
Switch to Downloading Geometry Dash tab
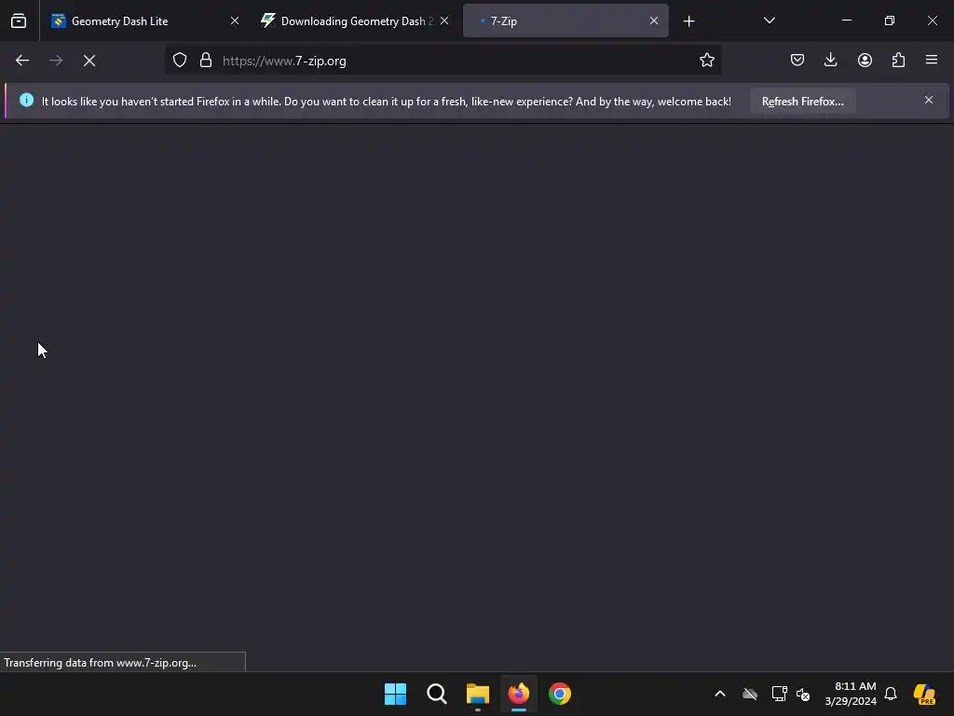[x=355, y=21]
